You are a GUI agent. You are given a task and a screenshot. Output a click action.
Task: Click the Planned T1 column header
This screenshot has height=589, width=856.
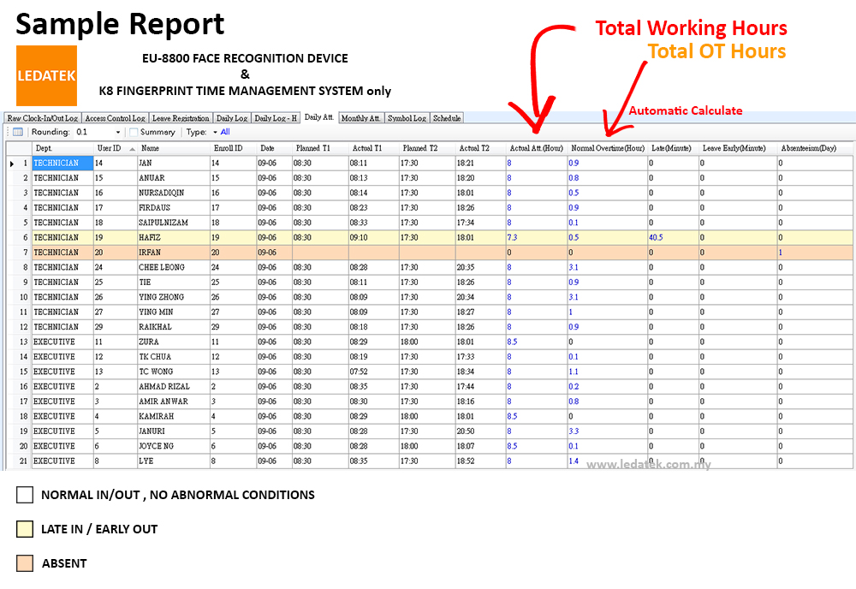[320, 148]
